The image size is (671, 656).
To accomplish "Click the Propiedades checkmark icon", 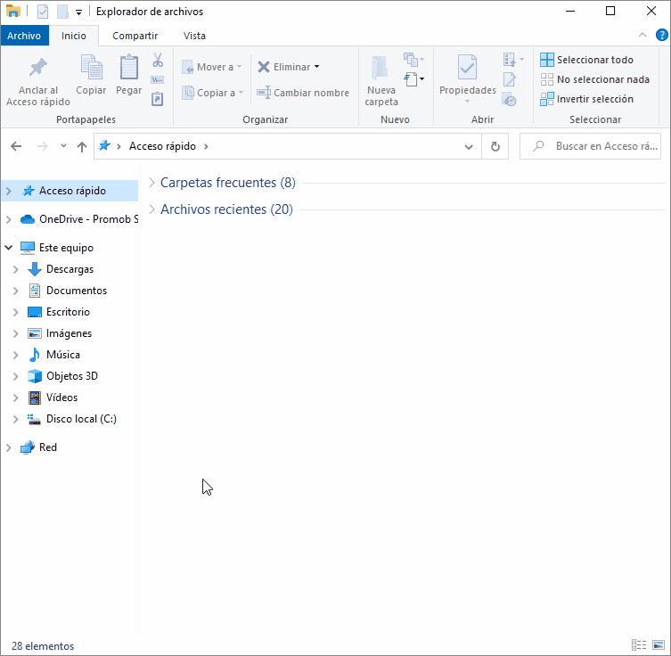I will (467, 67).
